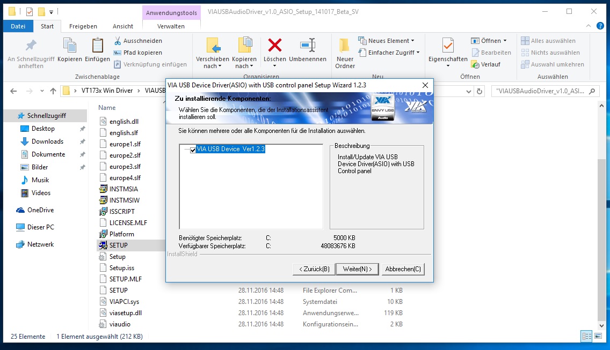
Task: Select the viasetup.dll file
Action: 125,312
